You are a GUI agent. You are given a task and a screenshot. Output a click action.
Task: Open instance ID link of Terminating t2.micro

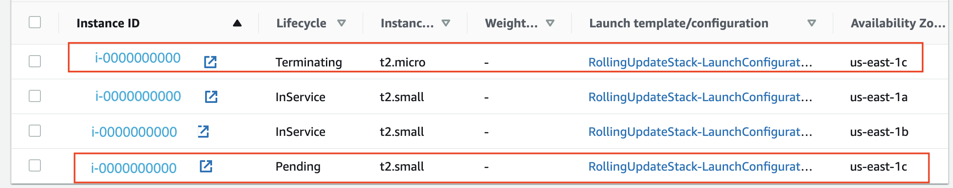pos(138,58)
